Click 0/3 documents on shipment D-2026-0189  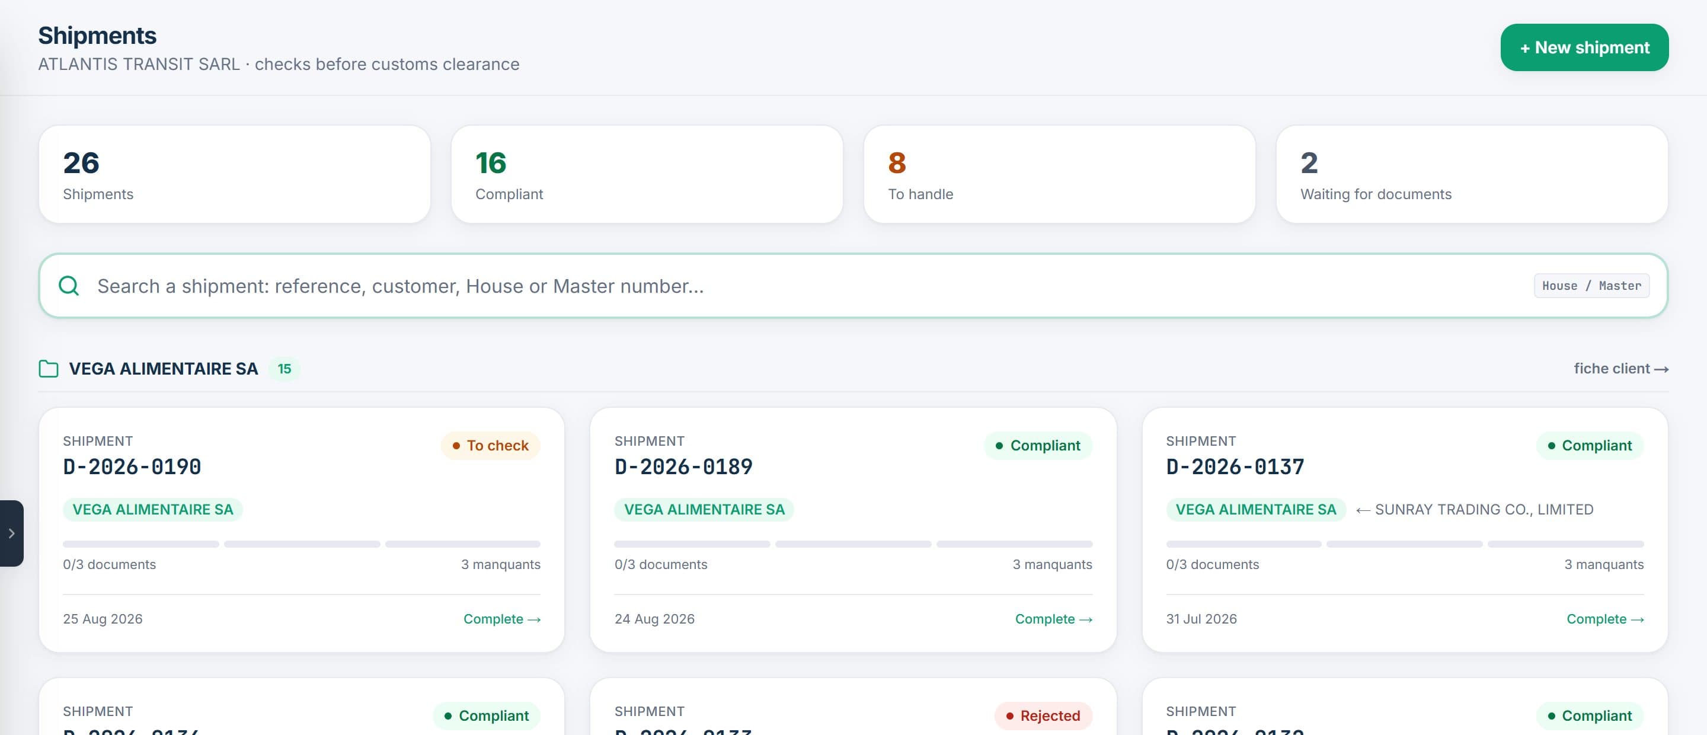661,565
